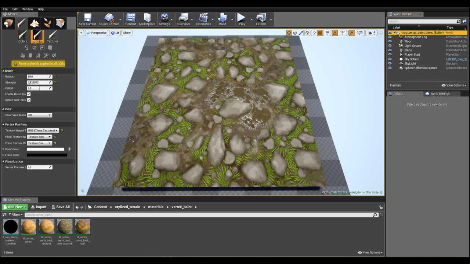Open Source Control from toolbar
Screen dimensions: 470x264
coord(109,19)
